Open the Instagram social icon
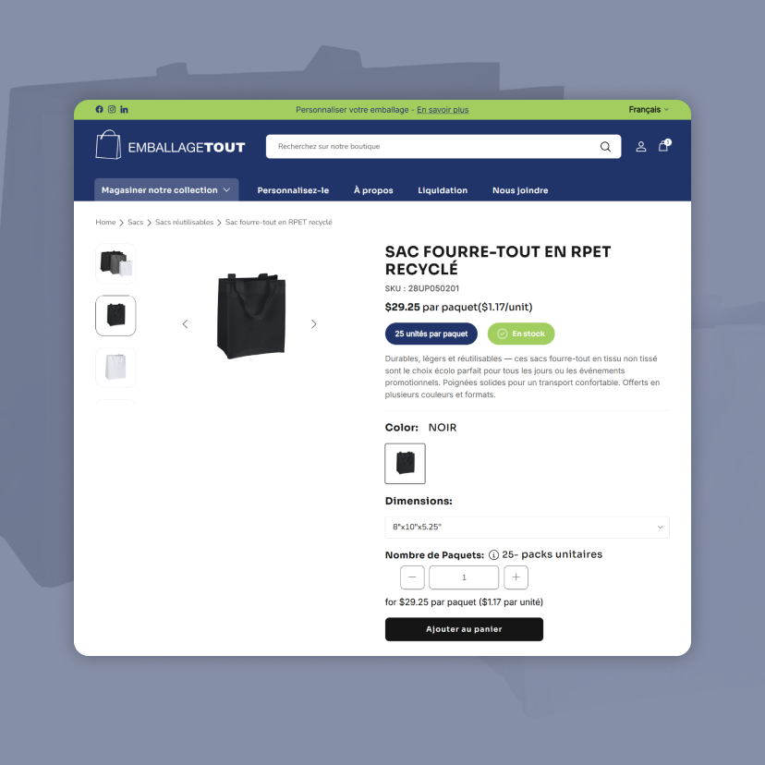The width and height of the screenshot is (765, 765). coord(112,109)
